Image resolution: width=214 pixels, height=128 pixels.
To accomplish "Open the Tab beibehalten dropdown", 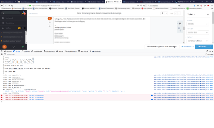I will coord(187,47).
